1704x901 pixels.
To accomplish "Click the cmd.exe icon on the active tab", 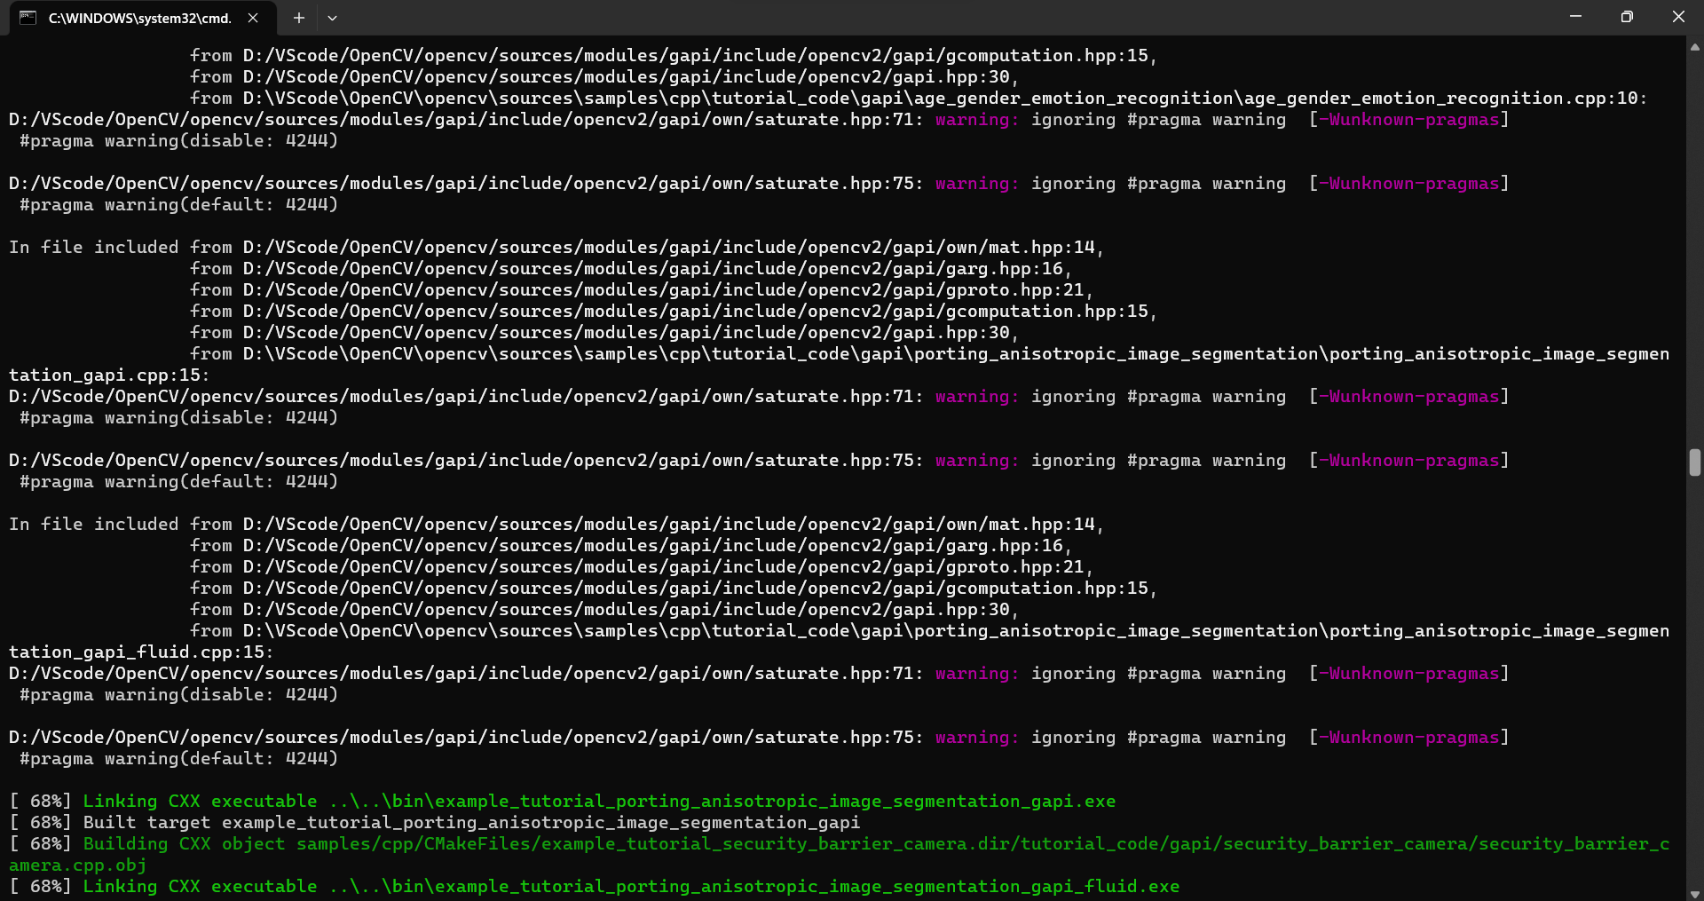I will (27, 18).
